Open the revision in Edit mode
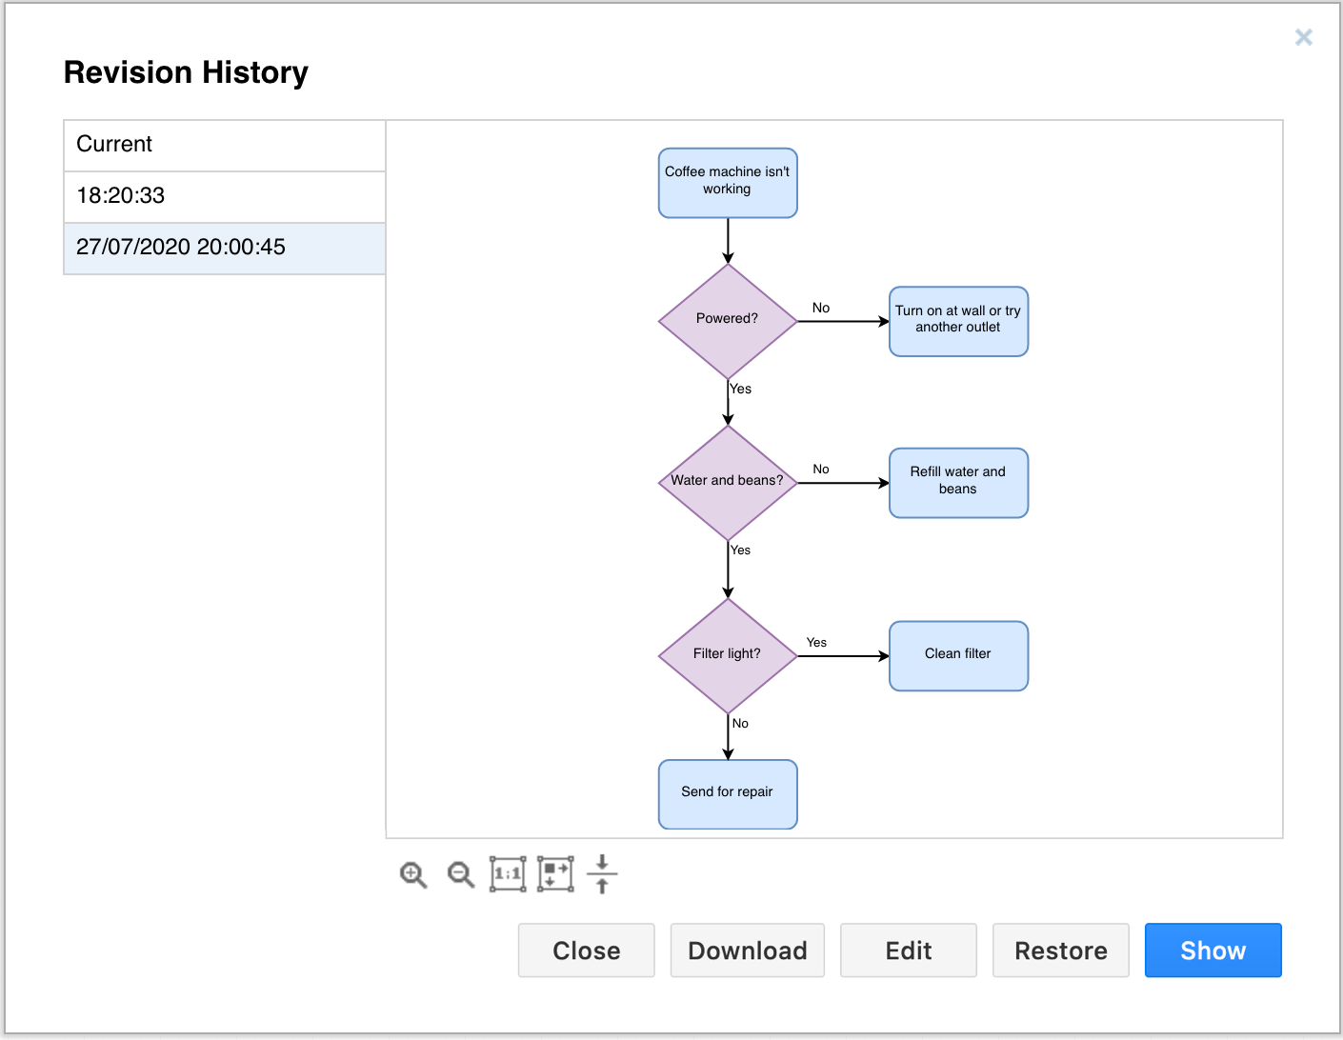The image size is (1343, 1040). [908, 950]
